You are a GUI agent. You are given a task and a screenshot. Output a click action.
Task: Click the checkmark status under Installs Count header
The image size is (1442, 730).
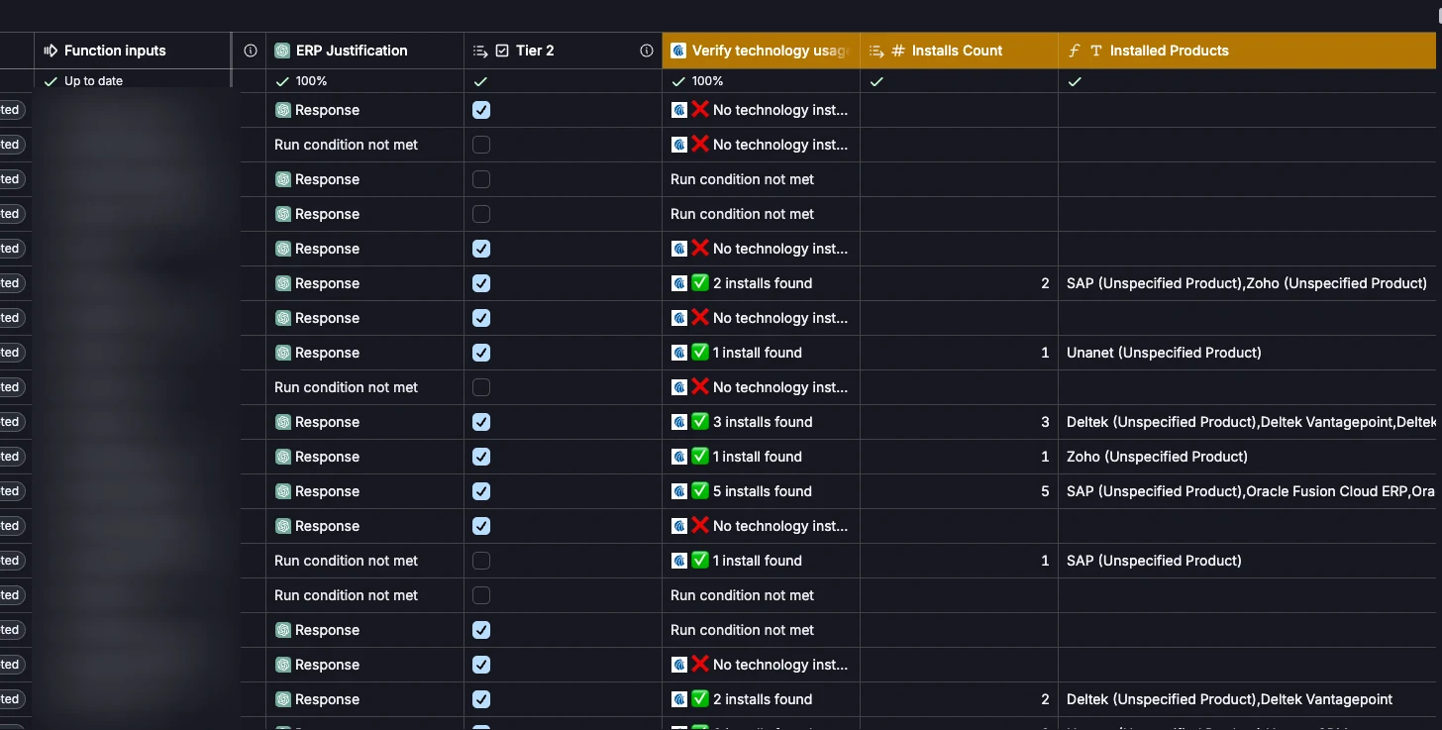(876, 81)
